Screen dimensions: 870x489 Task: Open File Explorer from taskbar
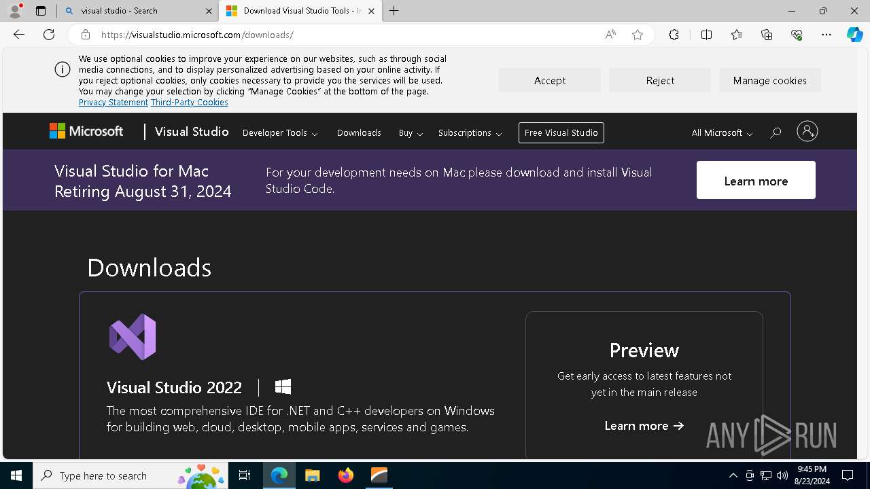tap(312, 475)
